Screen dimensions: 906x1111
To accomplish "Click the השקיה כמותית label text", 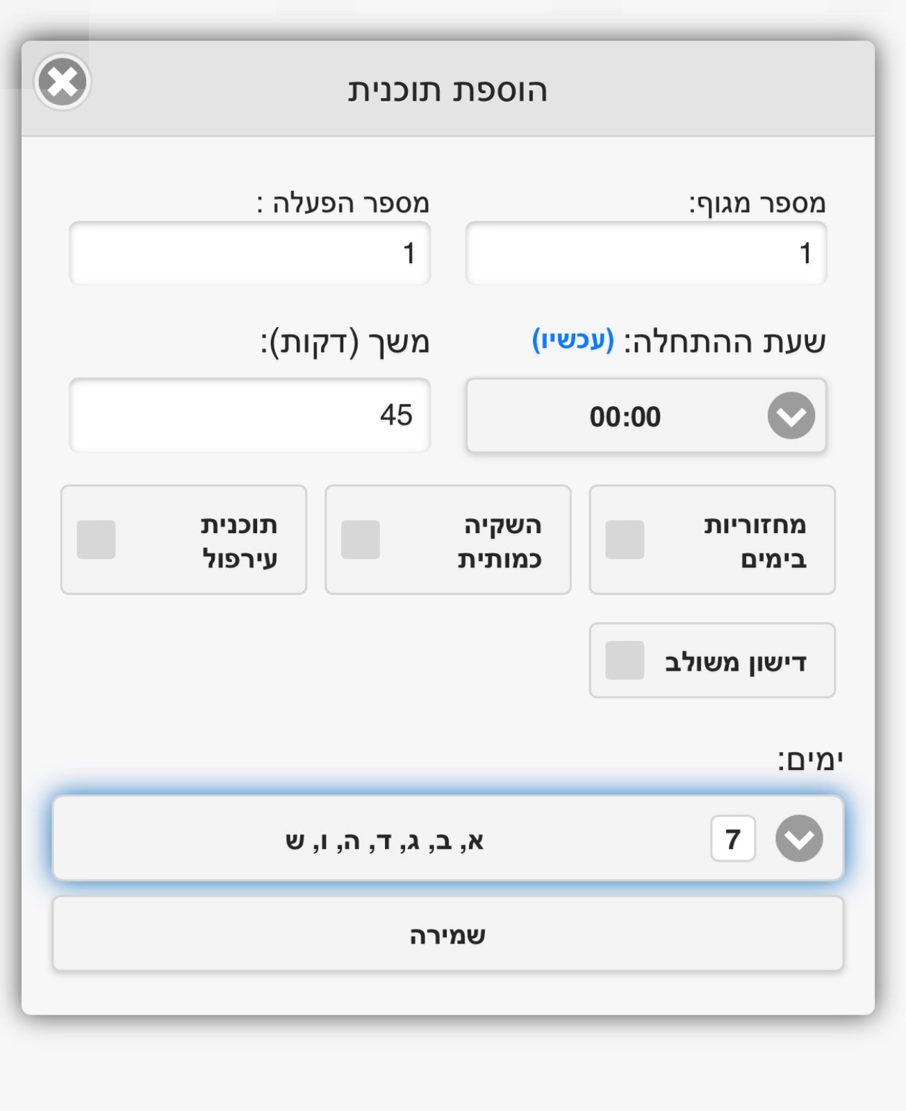I will click(500, 541).
